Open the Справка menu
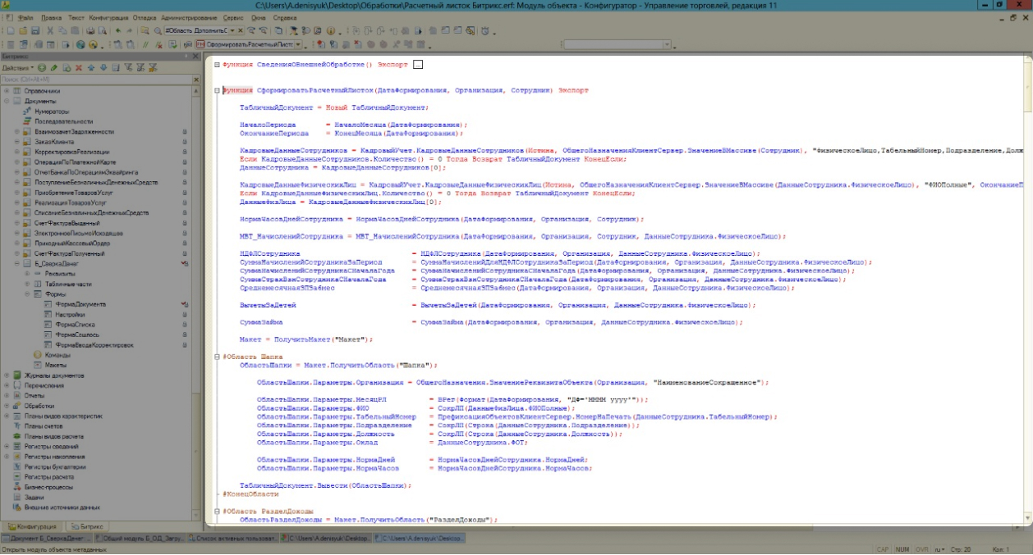 tap(285, 17)
